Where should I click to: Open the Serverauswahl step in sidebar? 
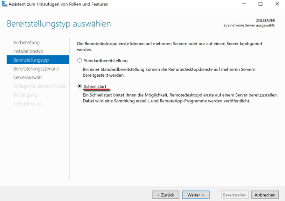click(28, 77)
